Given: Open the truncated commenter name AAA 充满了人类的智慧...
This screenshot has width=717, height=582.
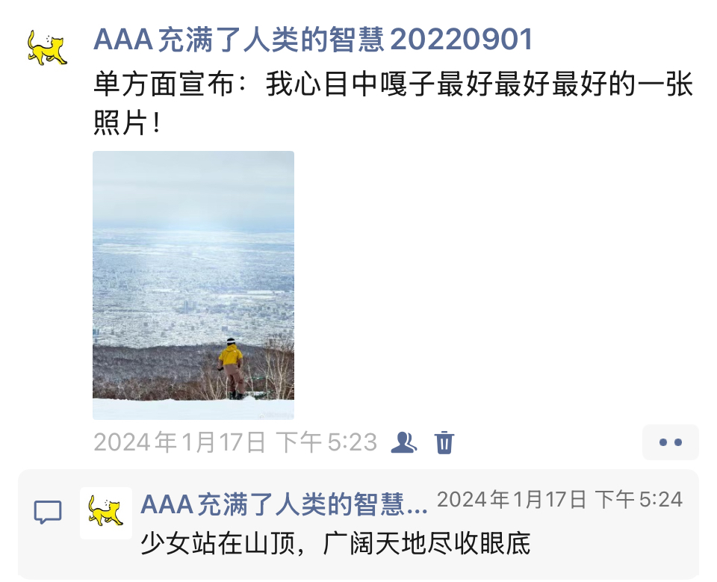Looking at the screenshot, I should pyautogui.click(x=284, y=505).
